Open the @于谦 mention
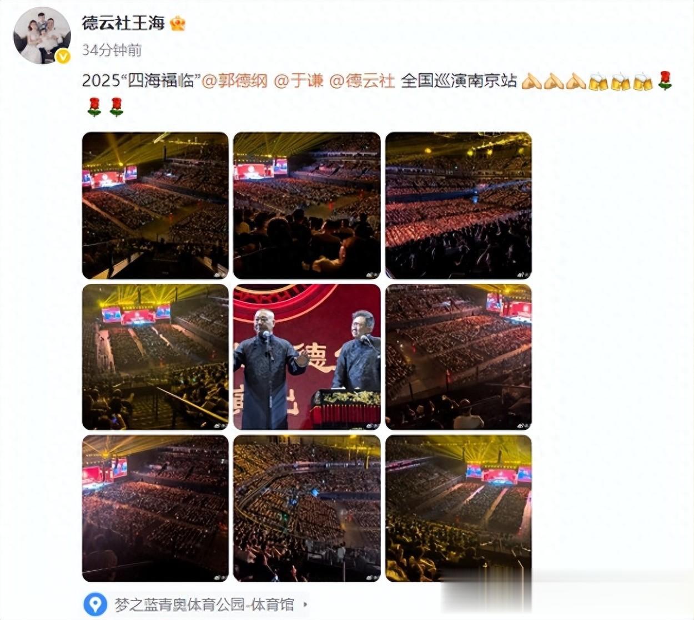Viewport: 694px width, 620px height. coord(299,81)
